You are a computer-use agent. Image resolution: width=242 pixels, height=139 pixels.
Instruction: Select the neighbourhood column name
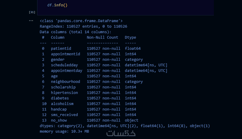pyautogui.click(x=65, y=82)
